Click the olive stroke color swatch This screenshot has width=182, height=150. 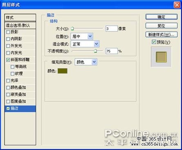(x=63, y=71)
